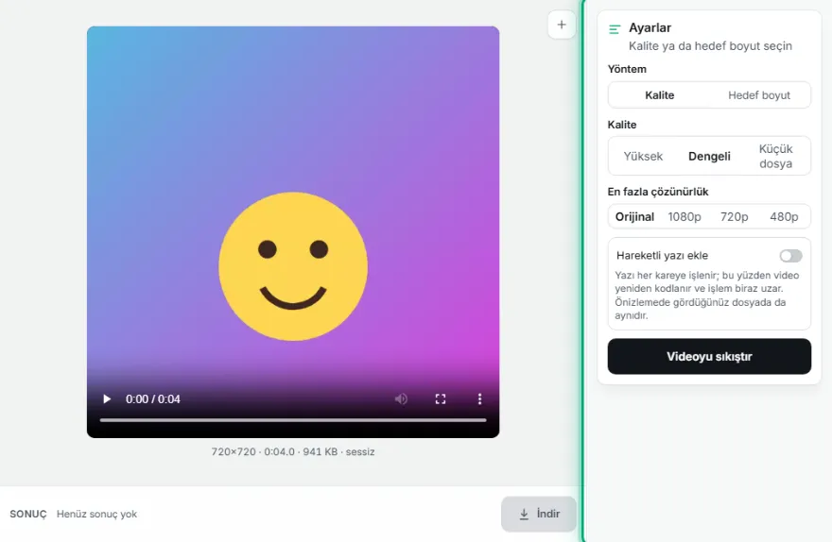Set max resolution to 480p

tap(784, 216)
